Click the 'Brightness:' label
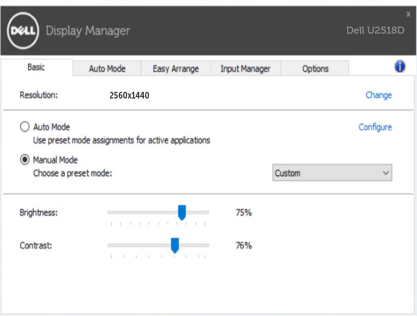This screenshot has height=316, width=417. 39,213
